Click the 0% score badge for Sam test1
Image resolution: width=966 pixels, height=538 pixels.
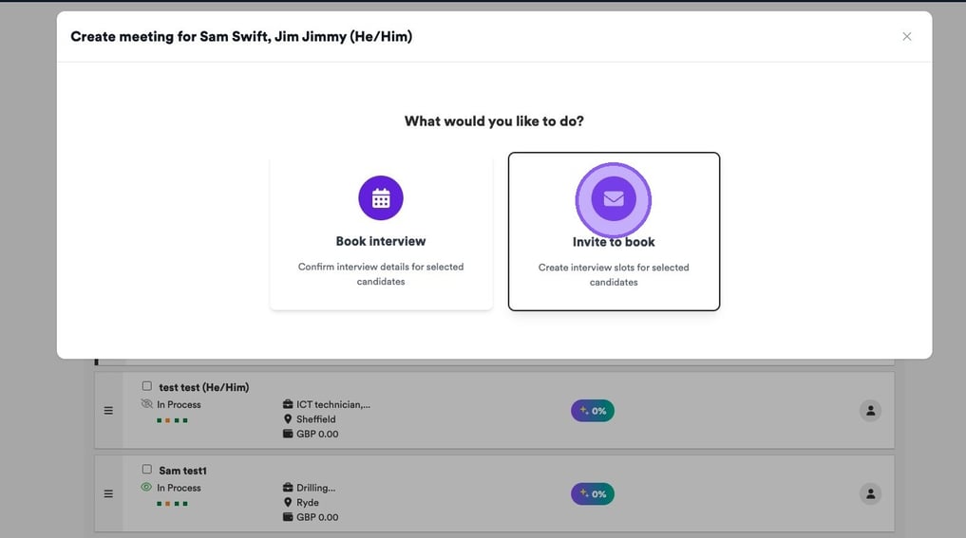coord(593,494)
